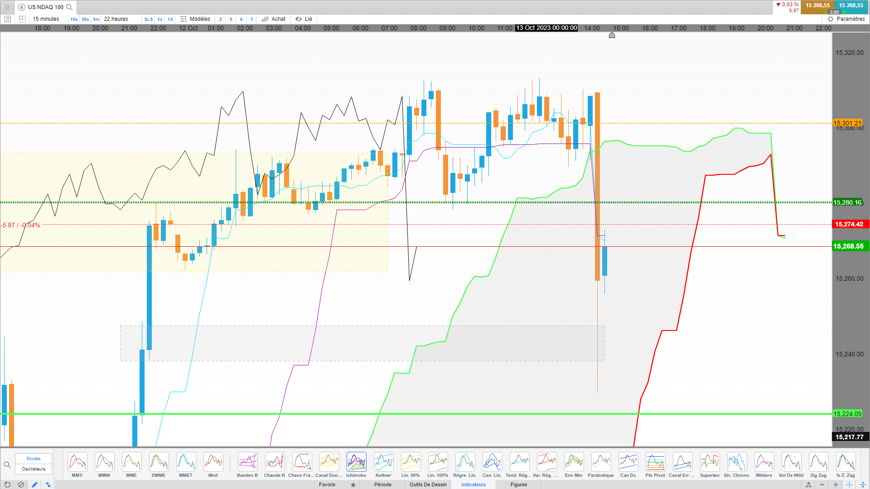
Task: Choose the Parabolique indicator icon
Action: (x=601, y=462)
